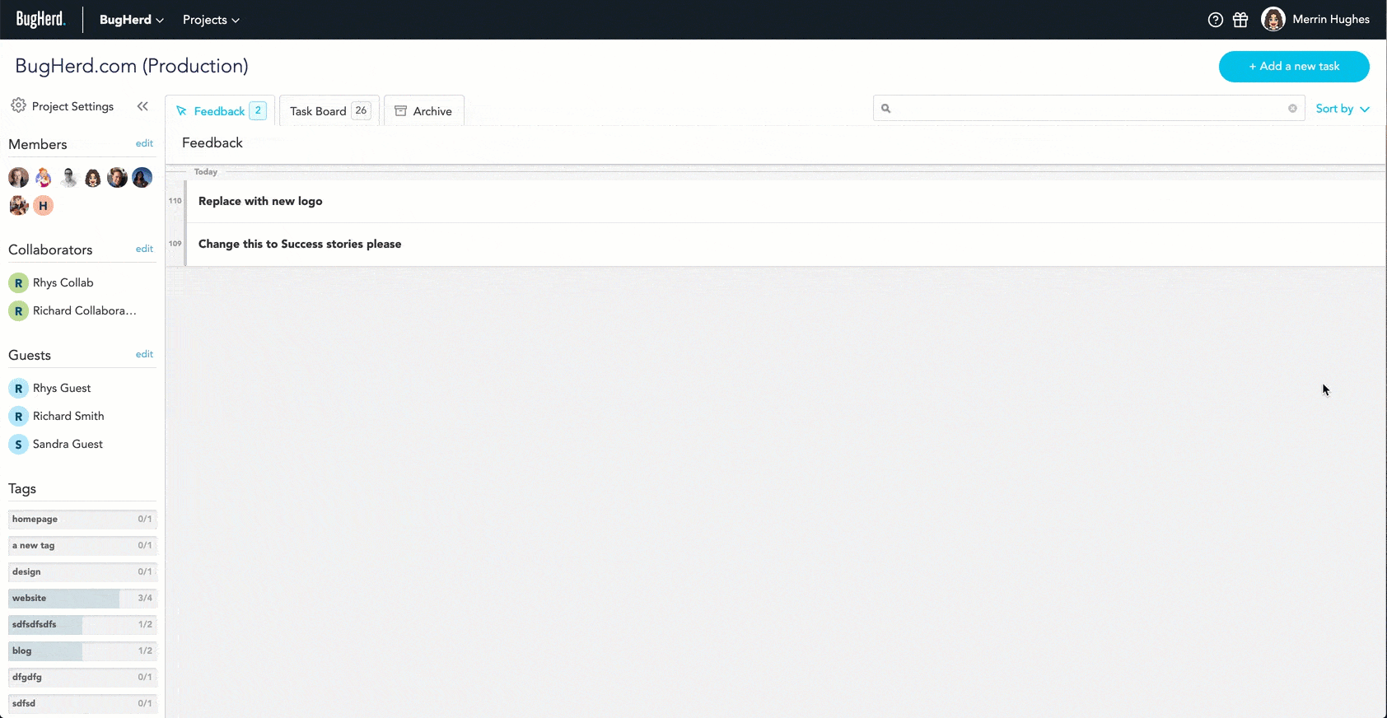The height and width of the screenshot is (718, 1387).
Task: Filter by the website tag
Action: point(82,599)
